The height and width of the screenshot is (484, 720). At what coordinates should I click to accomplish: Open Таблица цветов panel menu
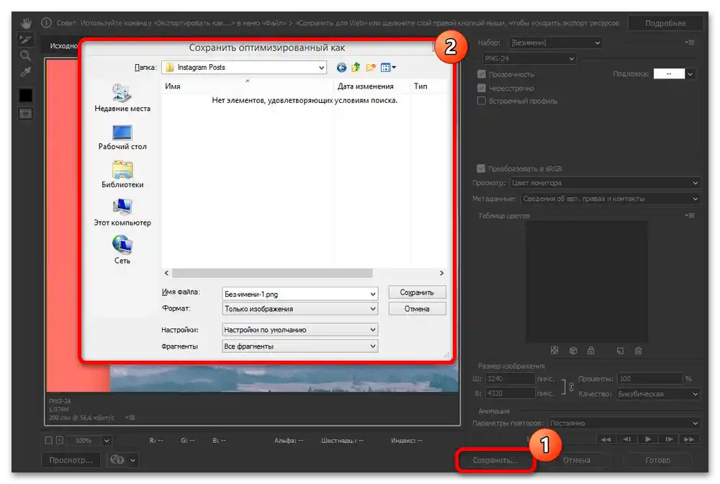(x=690, y=215)
